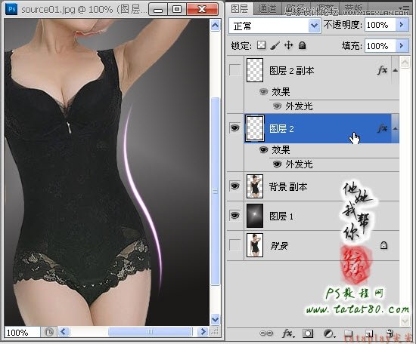Close the source01.jpg document window

pyautogui.click(x=202, y=10)
